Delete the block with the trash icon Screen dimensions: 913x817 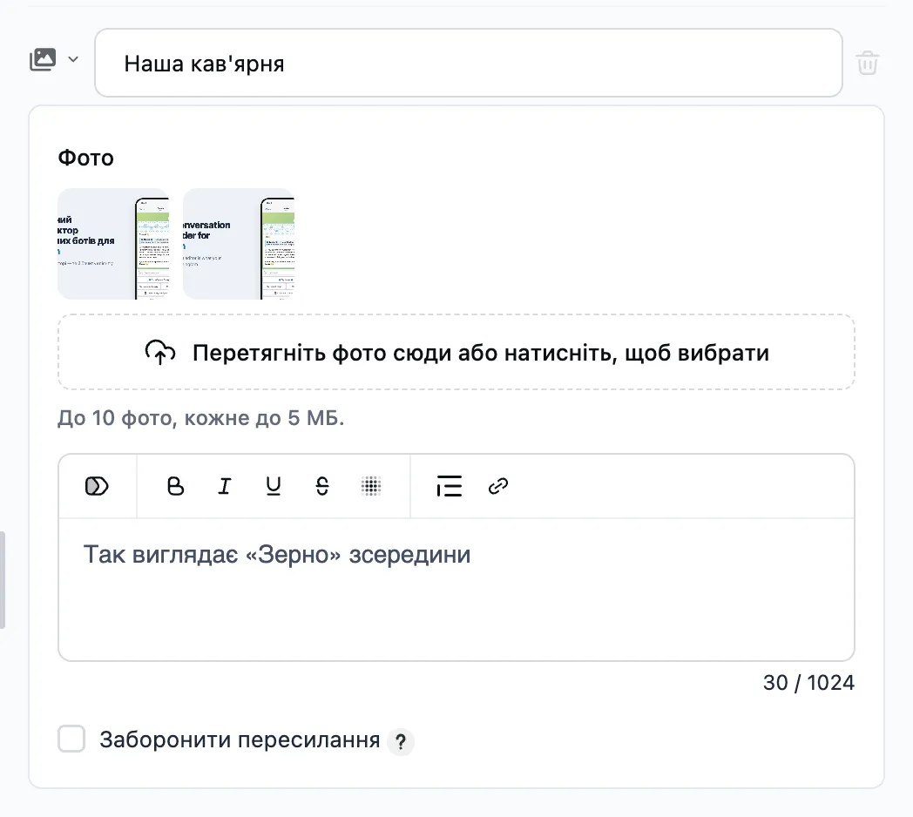tap(867, 63)
